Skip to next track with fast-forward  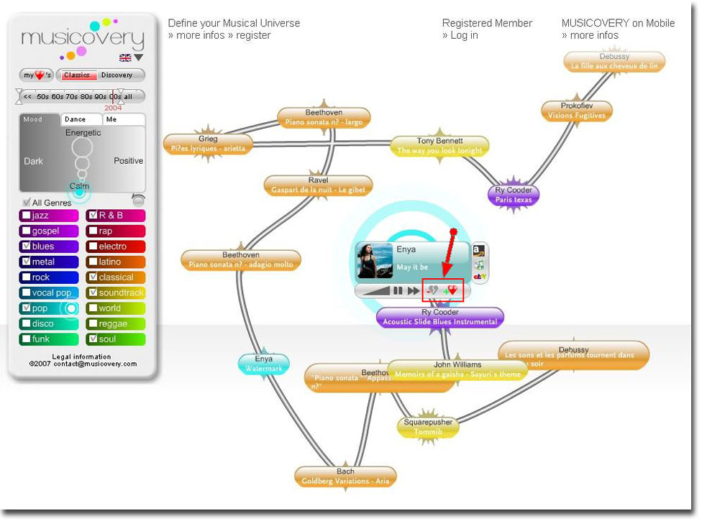[413, 291]
